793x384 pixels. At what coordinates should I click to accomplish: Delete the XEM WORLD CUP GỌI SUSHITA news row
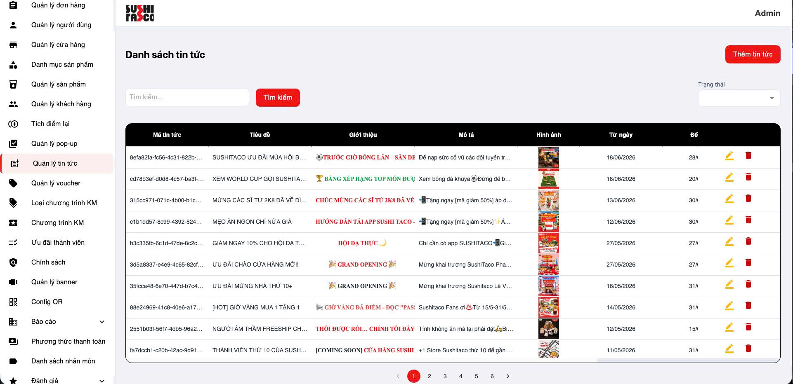(748, 177)
